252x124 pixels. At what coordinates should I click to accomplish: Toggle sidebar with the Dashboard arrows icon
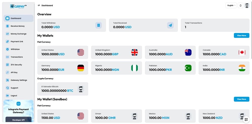point(39,5)
